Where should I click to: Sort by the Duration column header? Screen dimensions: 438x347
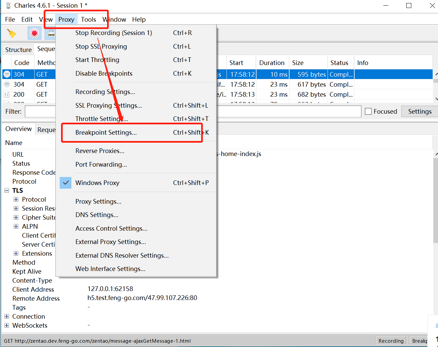272,63
